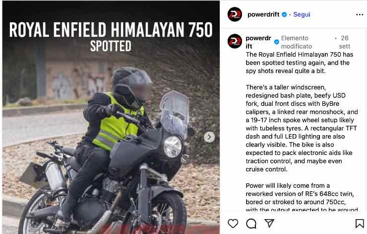Click the 26 sett post date

[x=344, y=42]
